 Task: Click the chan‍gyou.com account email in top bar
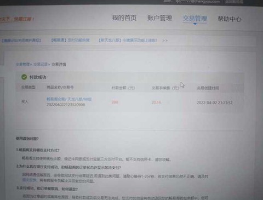pyautogui.click(x=198, y=2)
